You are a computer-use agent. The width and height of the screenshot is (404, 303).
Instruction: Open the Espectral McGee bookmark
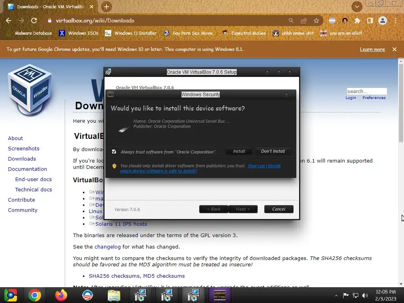click(x=244, y=33)
